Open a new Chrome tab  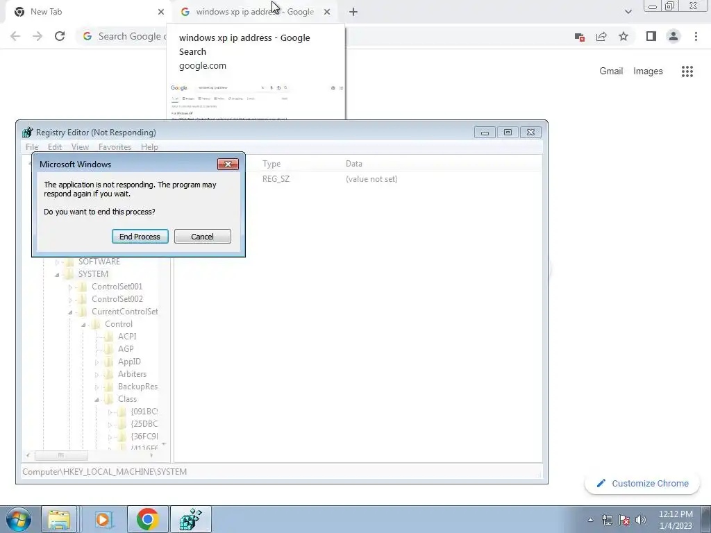353,12
